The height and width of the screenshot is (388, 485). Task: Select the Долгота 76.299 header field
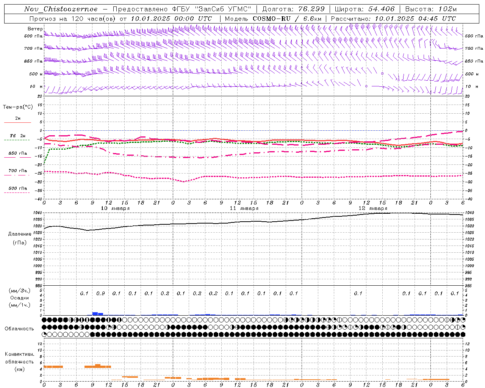pyautogui.click(x=293, y=9)
